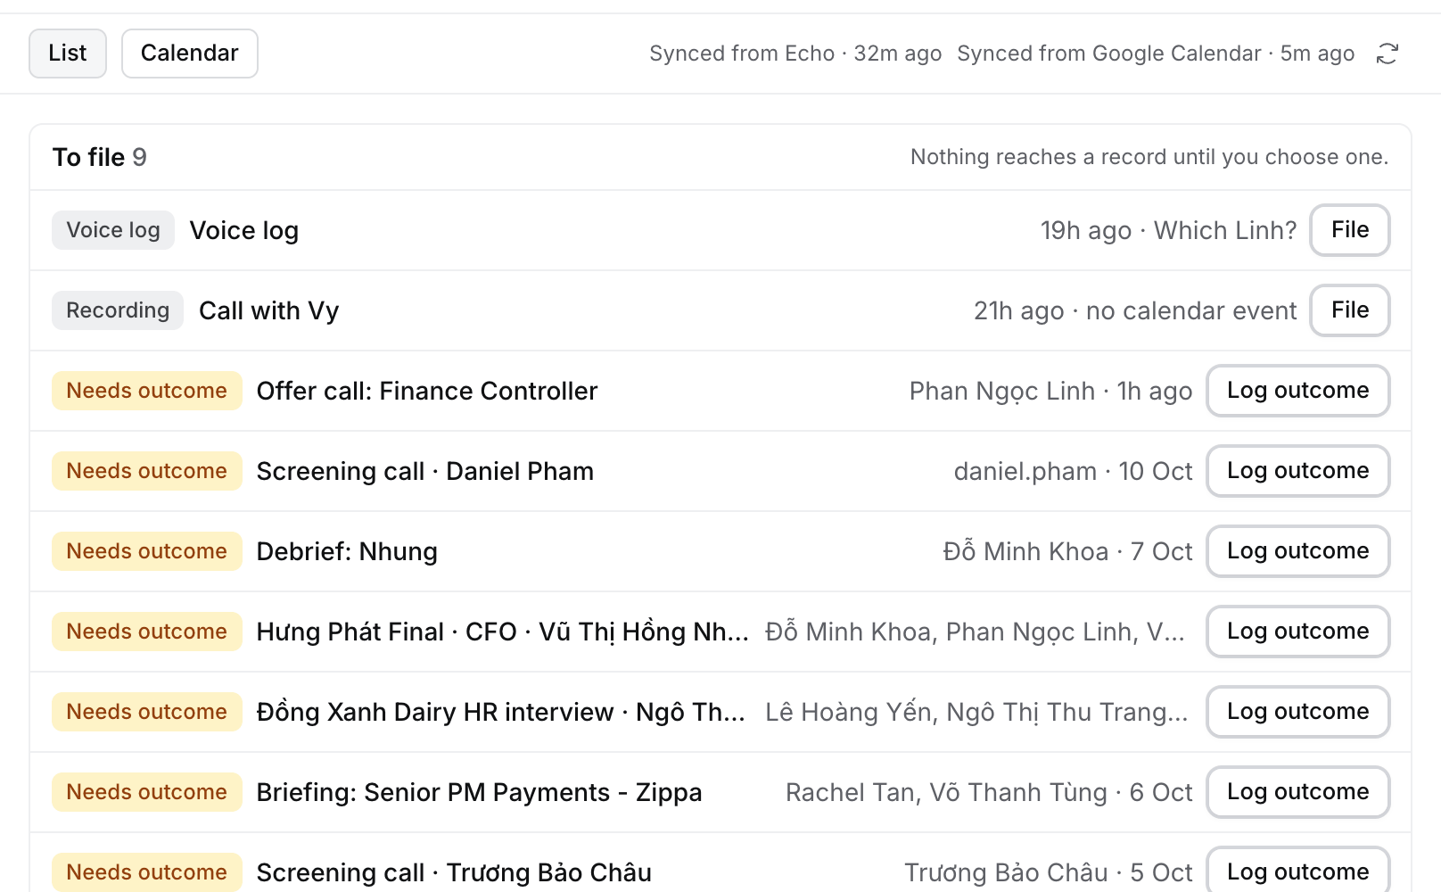Click 'Rachel Tan, Võ Thanh Tùng · 6 Oct'
The width and height of the screenshot is (1441, 892).
pos(990,792)
